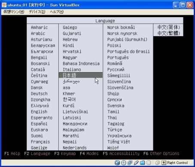This screenshot has width=195, height=167.
Task: Click the network adapter status icon
Action: [130, 163]
